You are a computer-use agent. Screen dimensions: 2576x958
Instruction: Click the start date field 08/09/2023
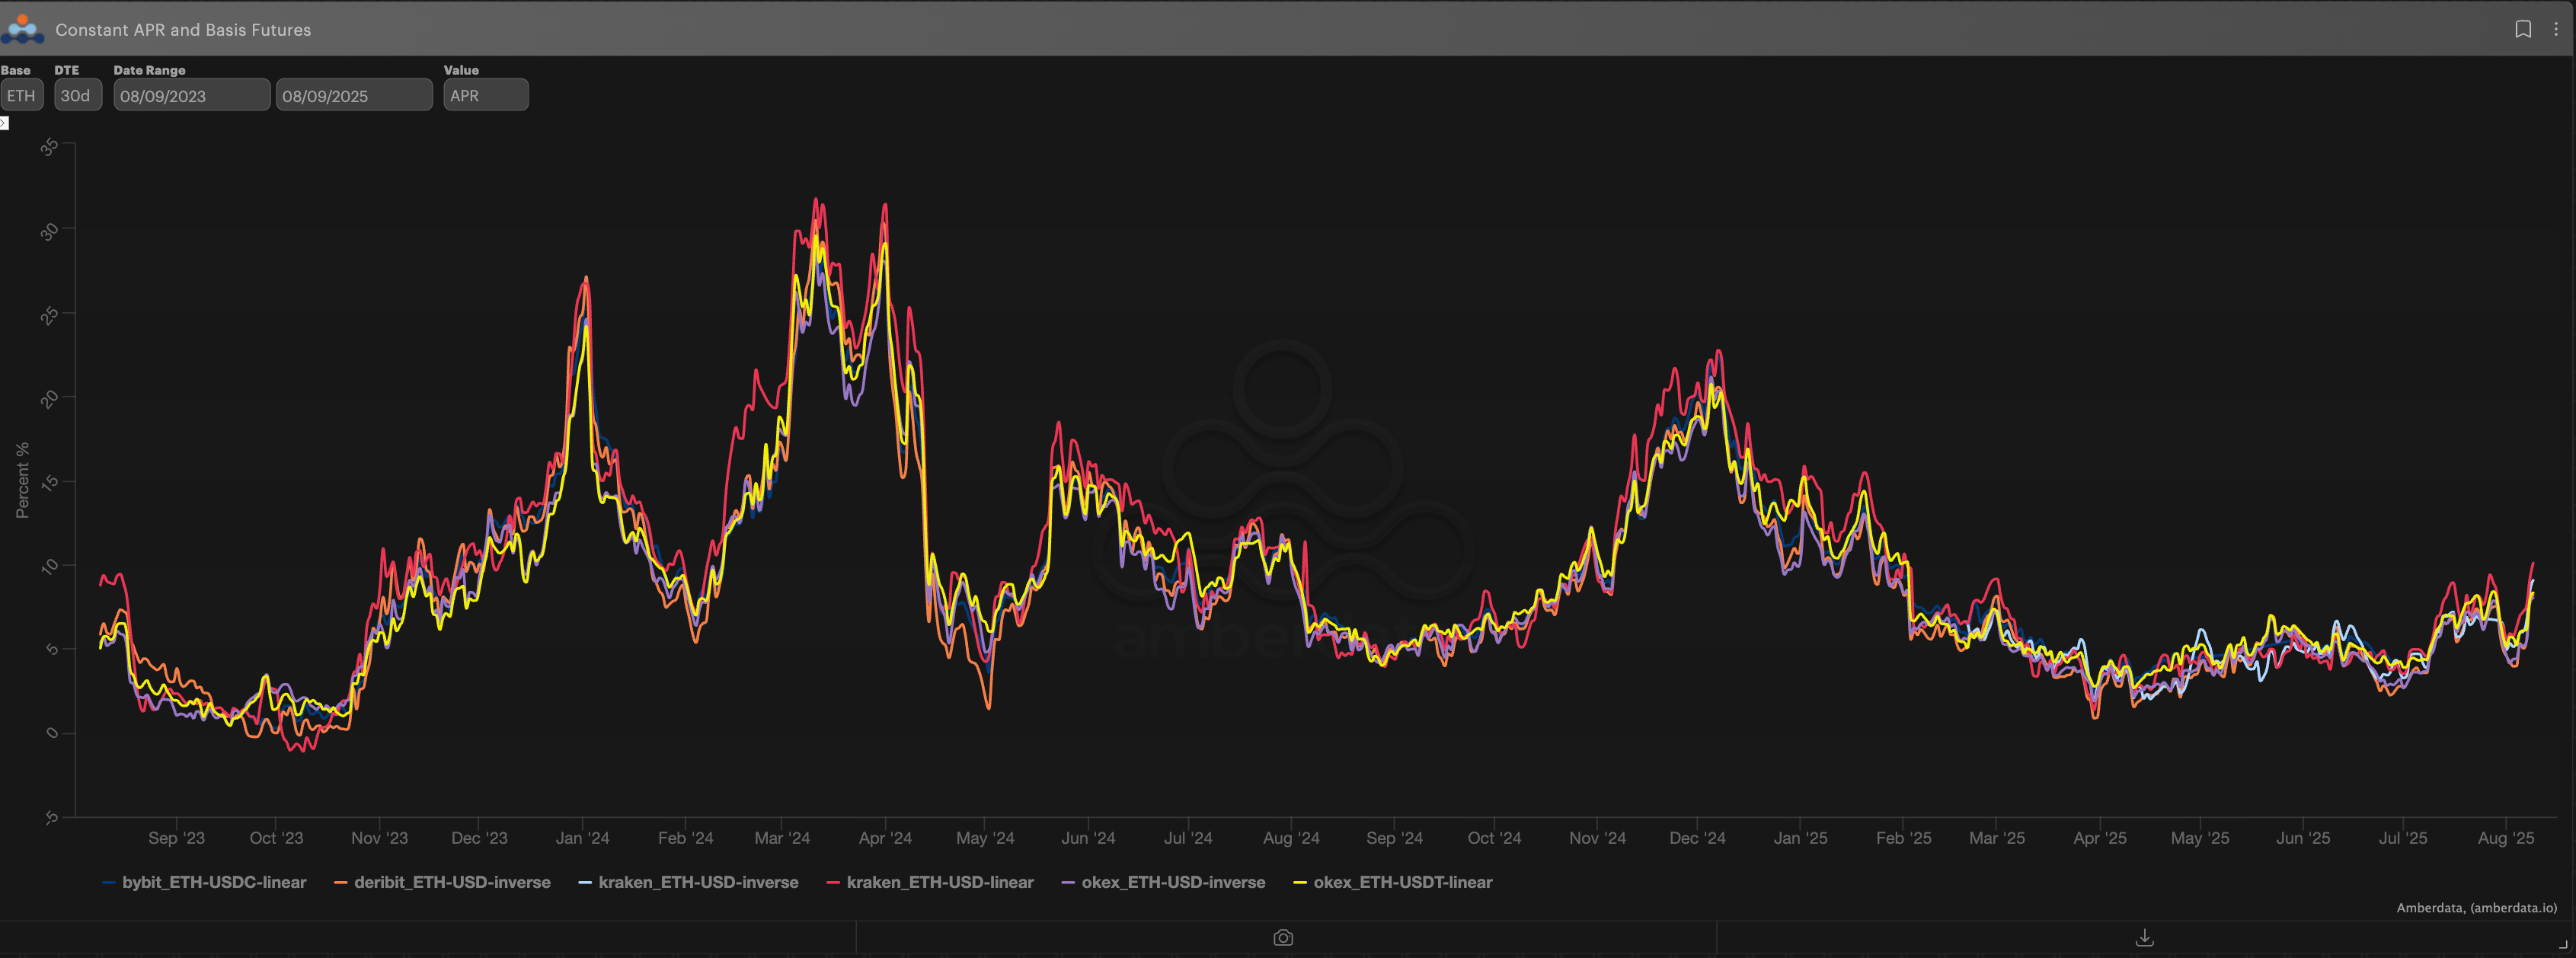pos(190,95)
